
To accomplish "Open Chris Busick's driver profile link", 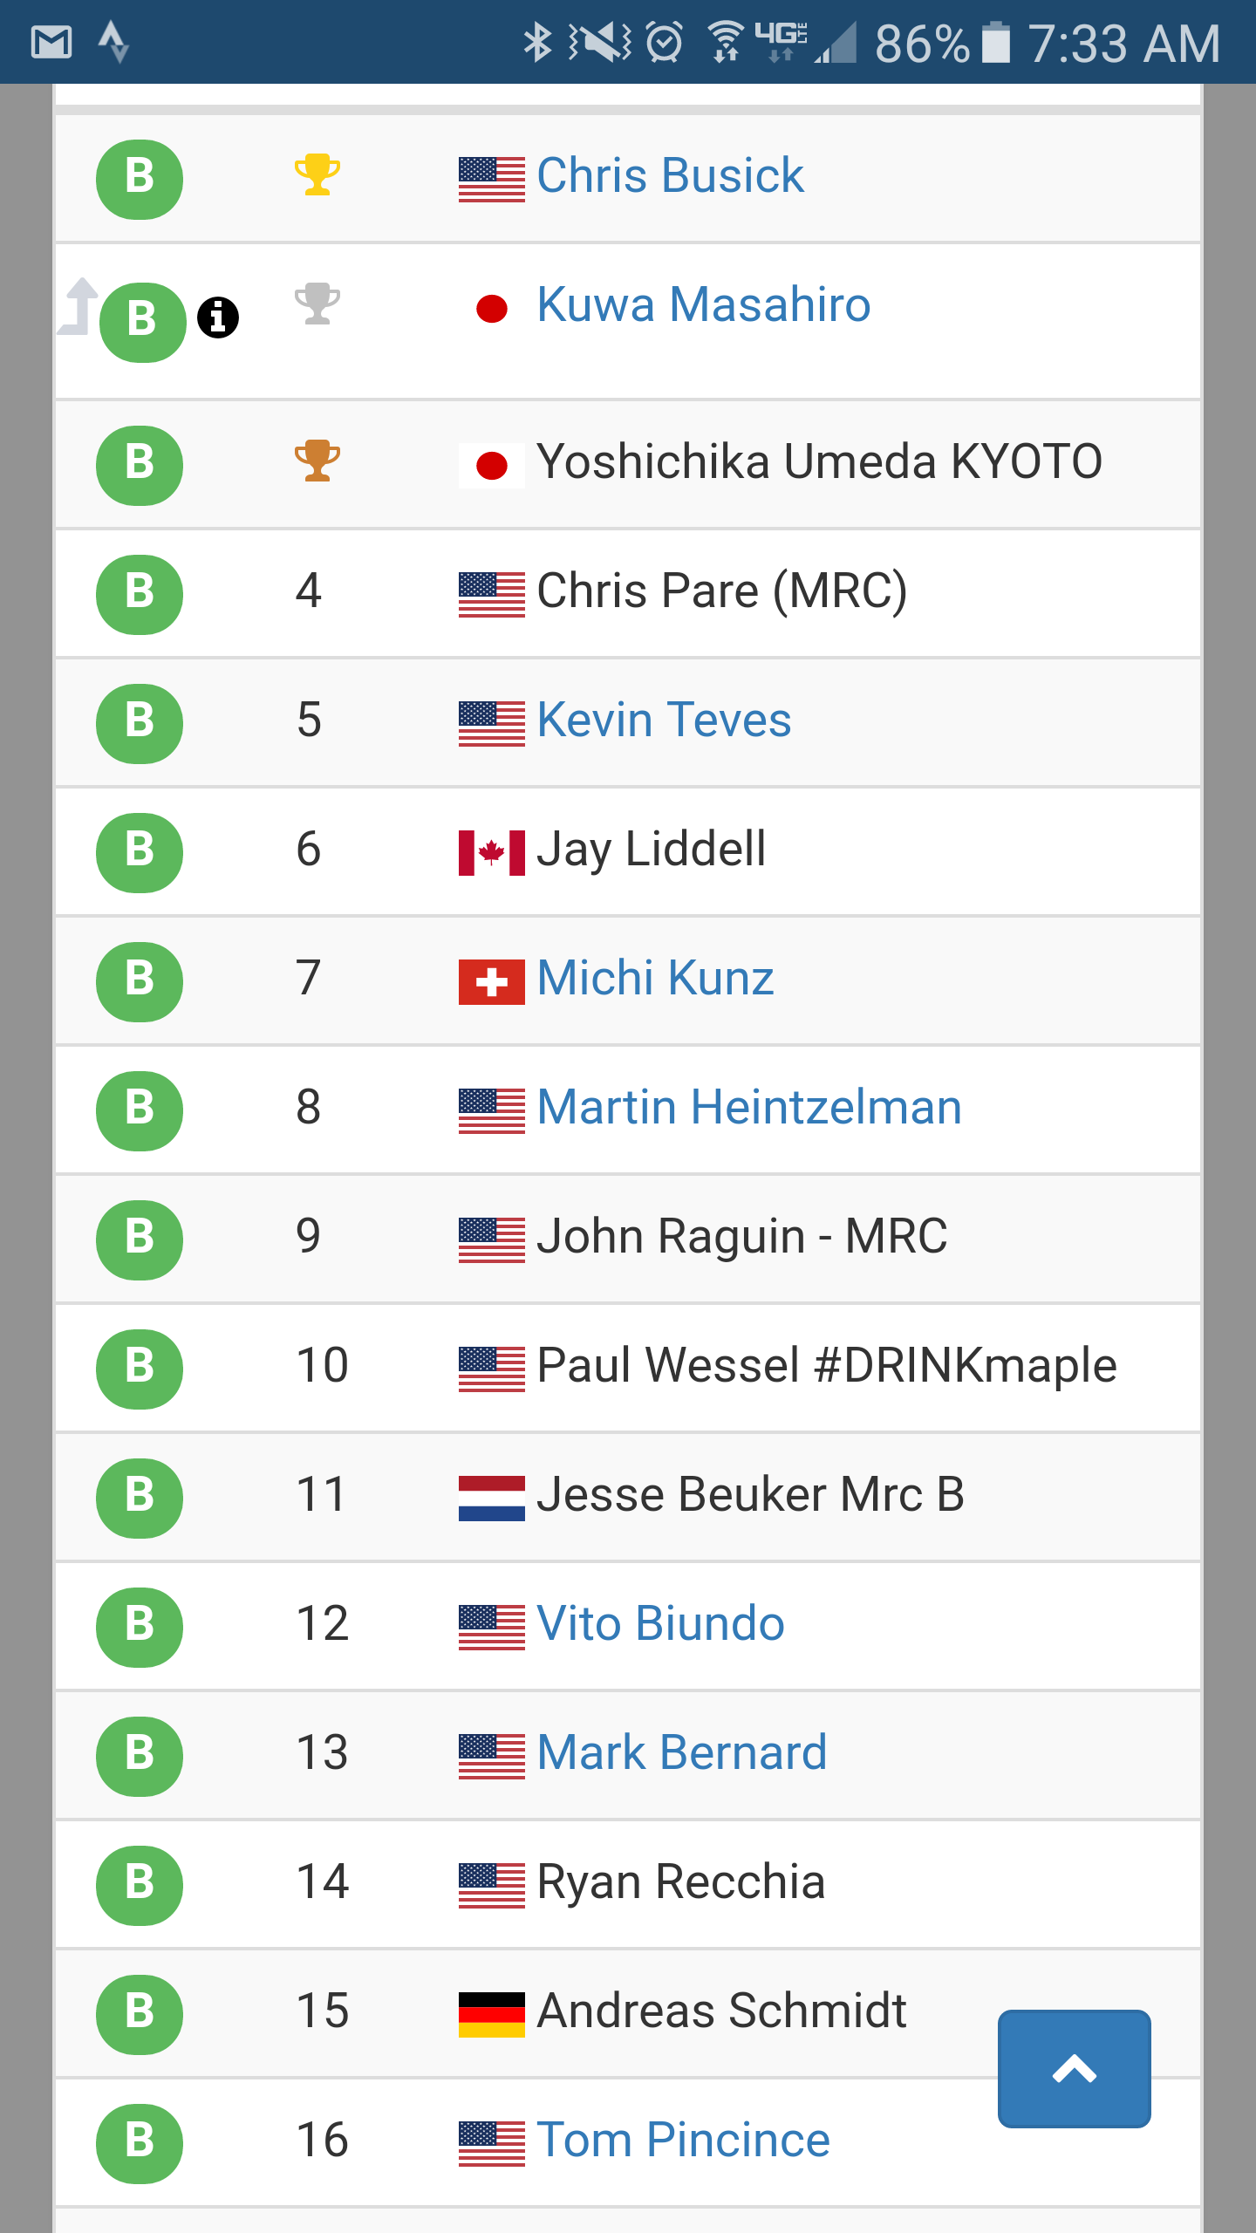I will coord(670,175).
